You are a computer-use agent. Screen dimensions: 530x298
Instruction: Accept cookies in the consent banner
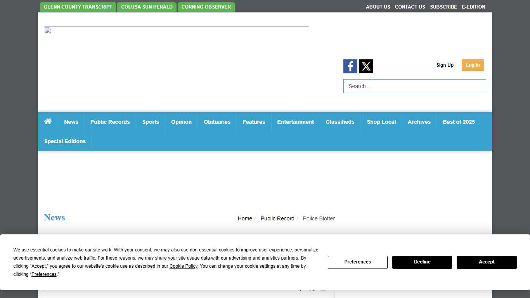point(486,262)
